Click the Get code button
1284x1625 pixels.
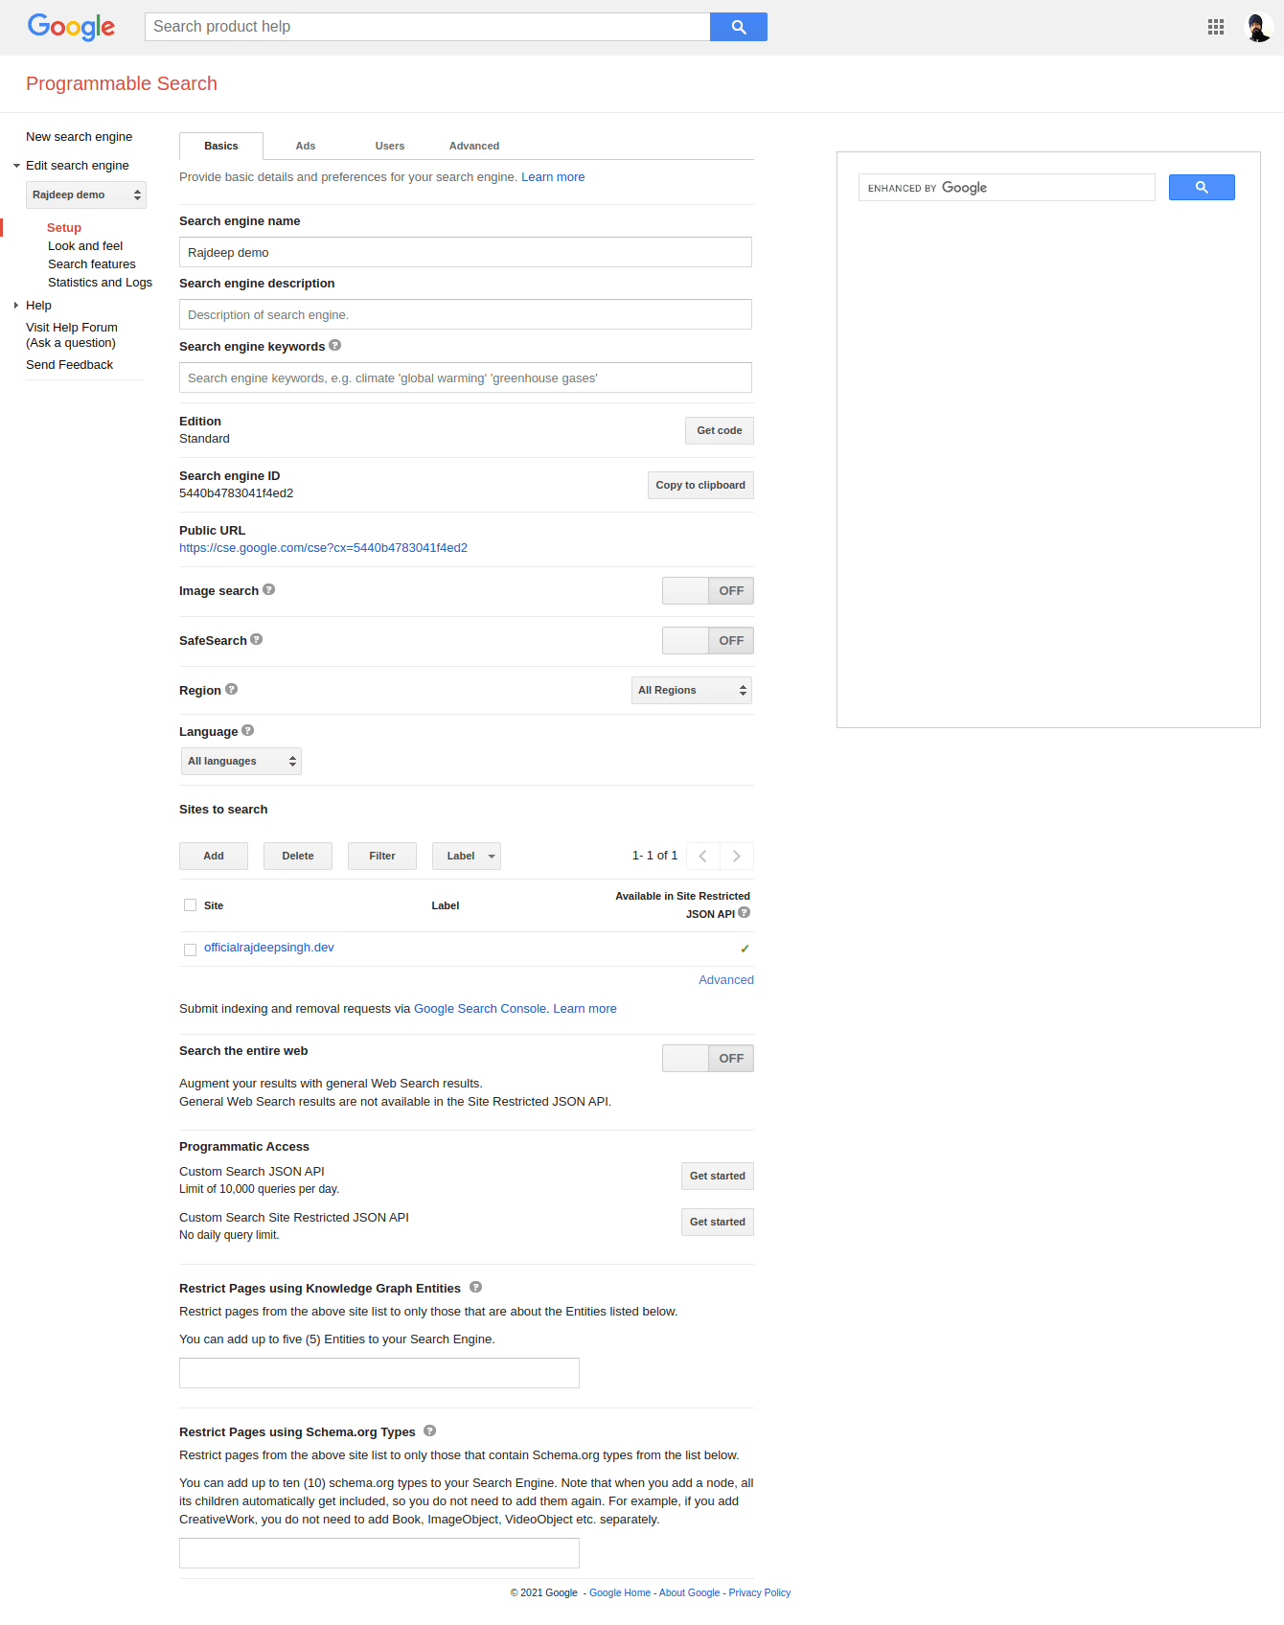click(x=720, y=431)
